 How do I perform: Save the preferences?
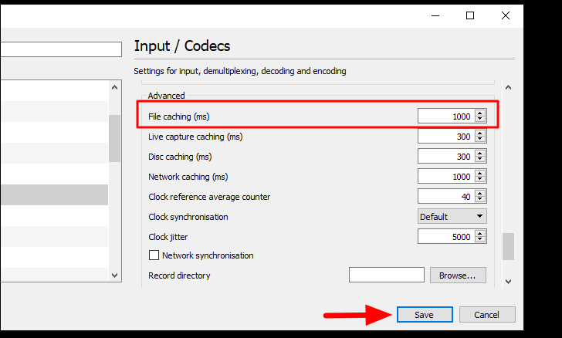425,314
